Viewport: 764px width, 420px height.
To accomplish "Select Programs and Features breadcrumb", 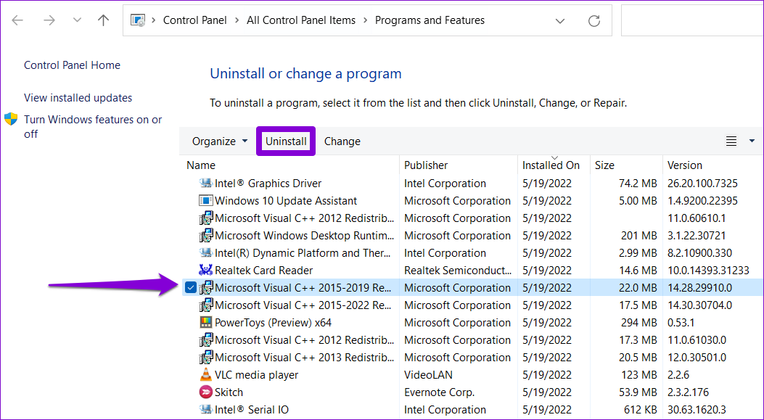I will 430,20.
